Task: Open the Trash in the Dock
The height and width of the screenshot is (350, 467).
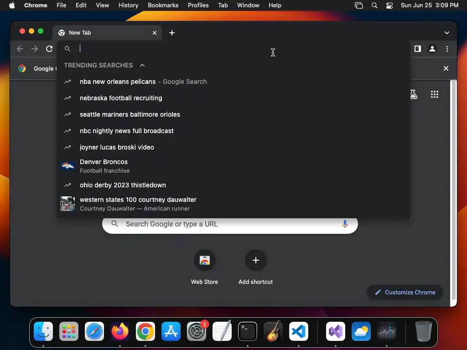Action: [x=424, y=331]
